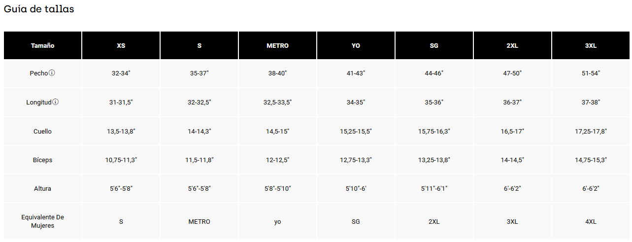The height and width of the screenshot is (242, 632).
Task: Click the 16,5-17" neck measurement cell
Action: coord(512,131)
